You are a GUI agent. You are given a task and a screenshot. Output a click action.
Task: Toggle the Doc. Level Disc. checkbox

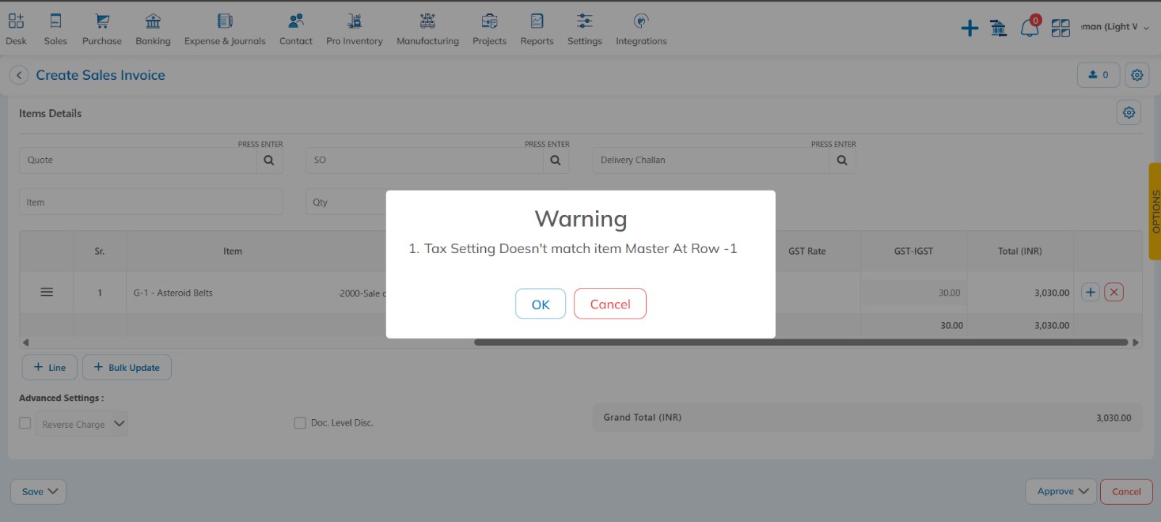300,423
